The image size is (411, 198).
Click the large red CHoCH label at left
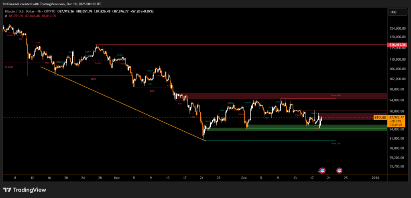point(9,67)
